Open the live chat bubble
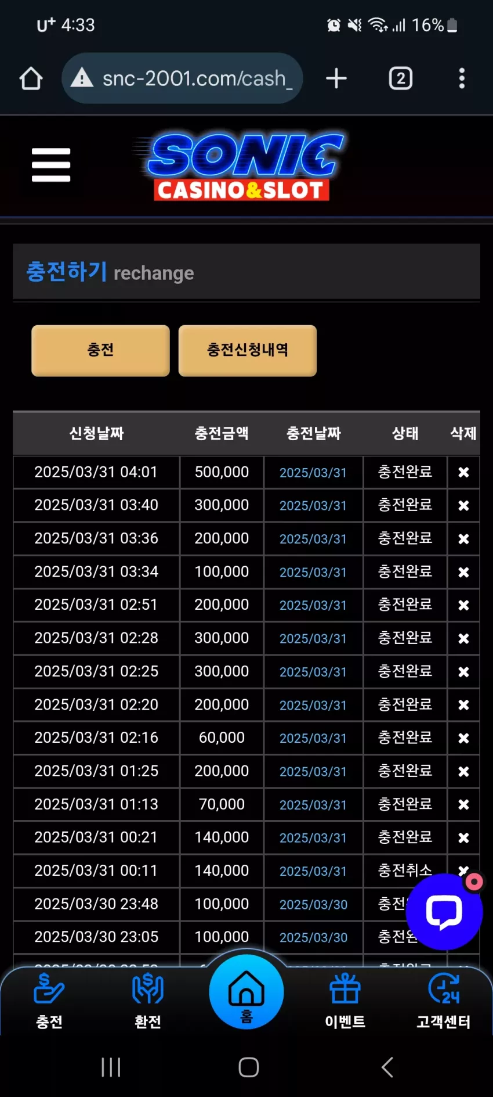 [444, 912]
